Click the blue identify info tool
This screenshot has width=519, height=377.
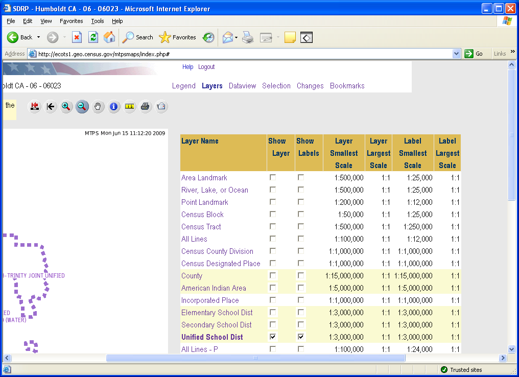click(113, 106)
